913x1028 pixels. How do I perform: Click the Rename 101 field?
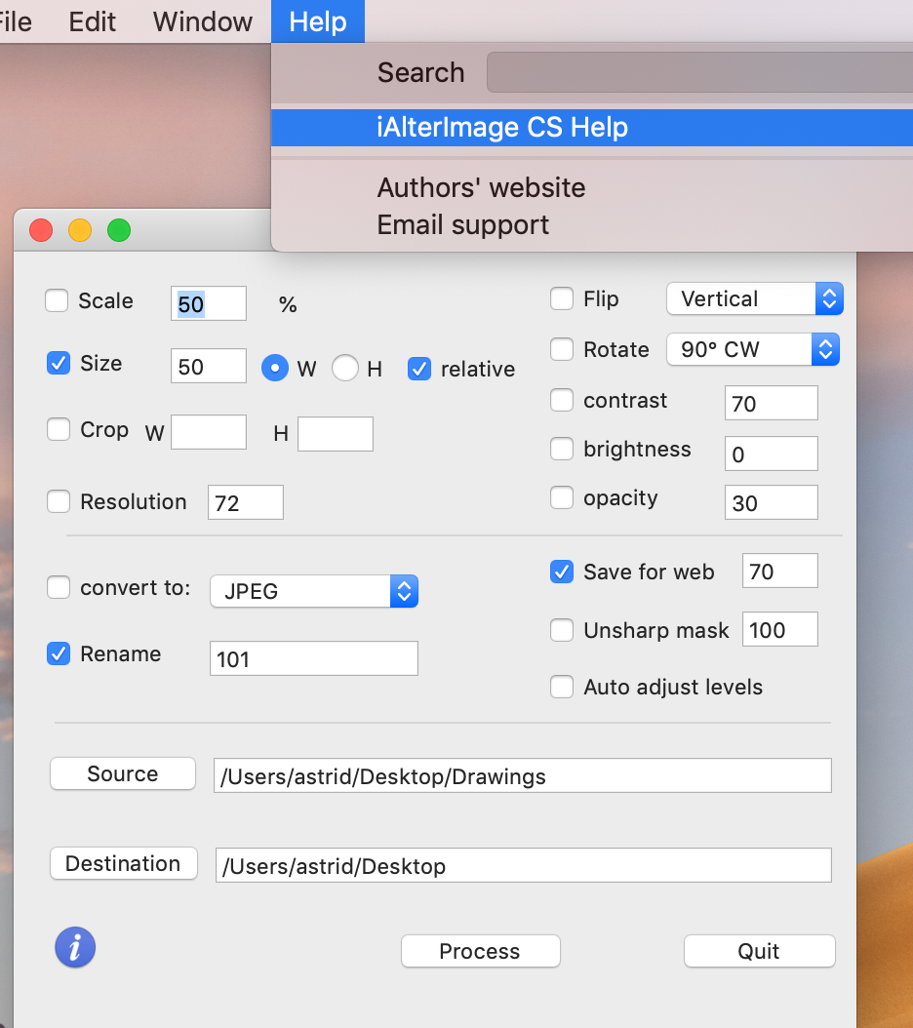coord(313,658)
